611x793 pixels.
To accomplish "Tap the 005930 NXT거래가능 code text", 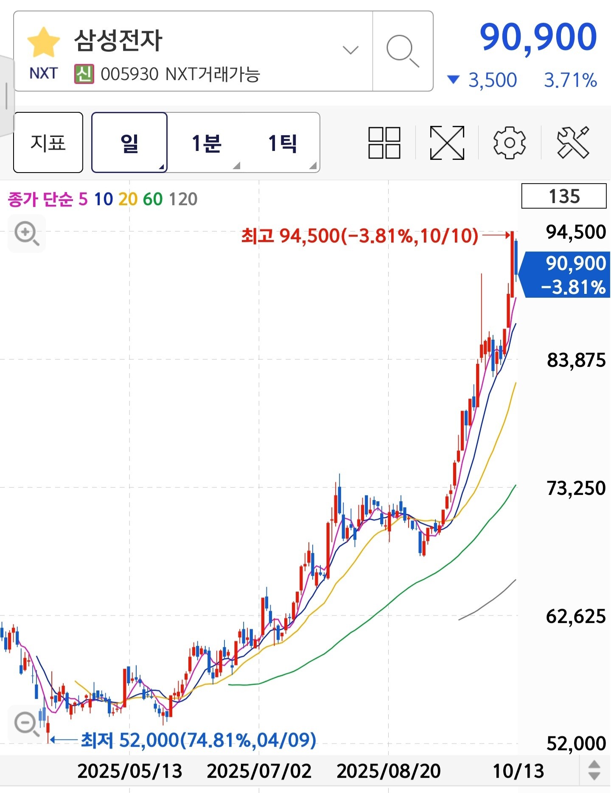I will pyautogui.click(x=180, y=74).
